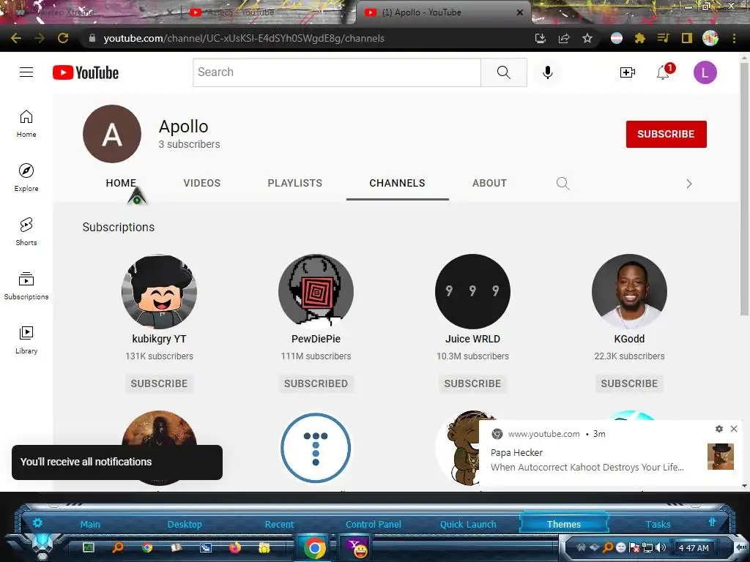Image resolution: width=750 pixels, height=562 pixels.
Task: Click the Chrome icon in the taskbar
Action: pyautogui.click(x=314, y=547)
